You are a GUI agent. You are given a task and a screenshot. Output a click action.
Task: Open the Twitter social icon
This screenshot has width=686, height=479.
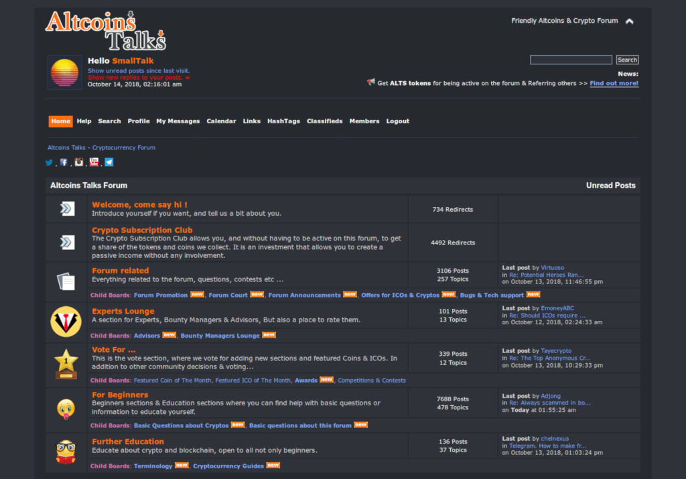(49, 163)
